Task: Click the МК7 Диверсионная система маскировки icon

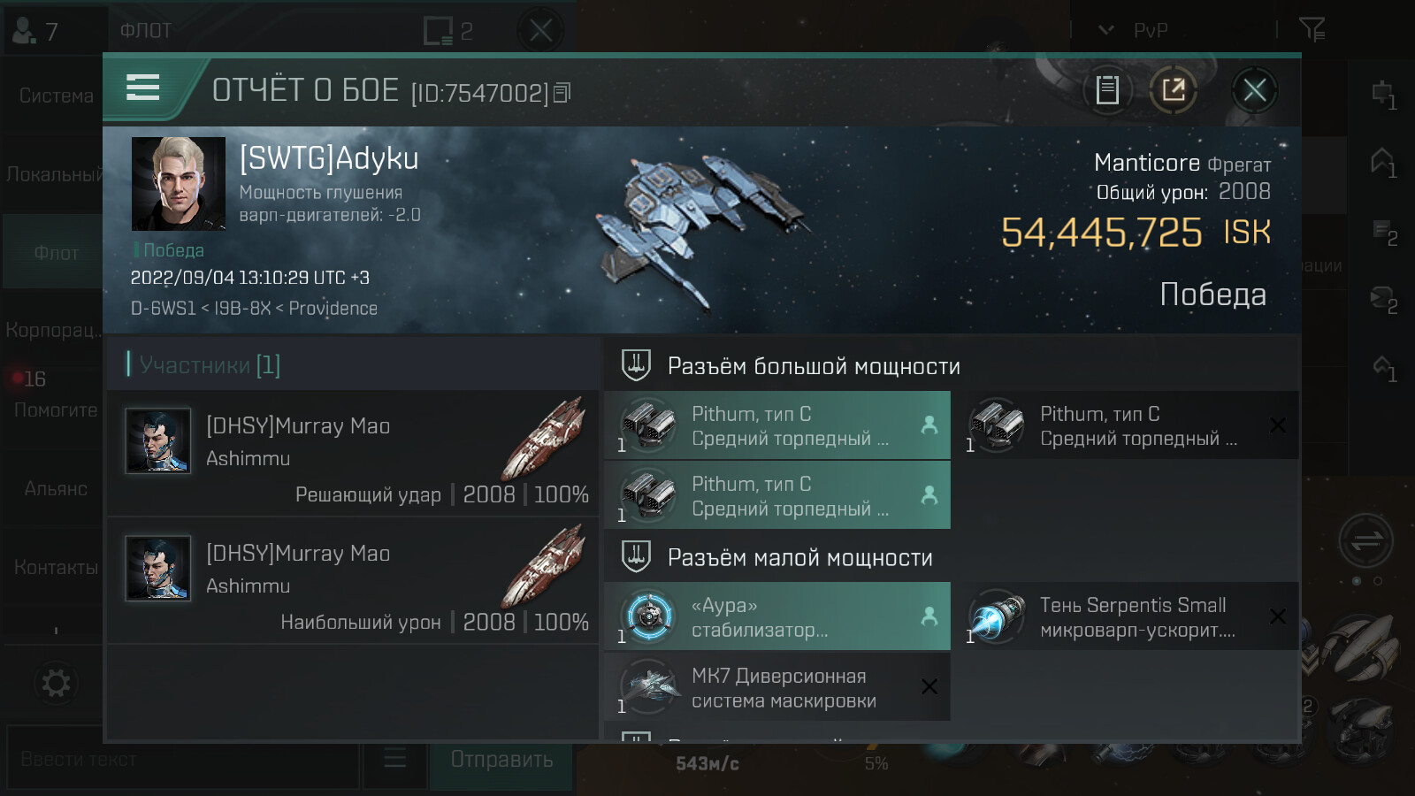Action: pos(648,686)
